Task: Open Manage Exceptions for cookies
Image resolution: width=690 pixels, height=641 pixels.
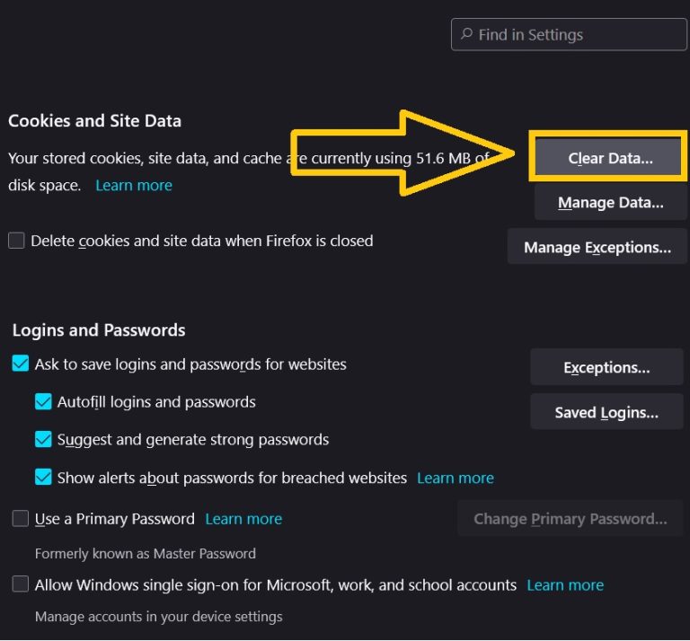Action: (x=597, y=247)
